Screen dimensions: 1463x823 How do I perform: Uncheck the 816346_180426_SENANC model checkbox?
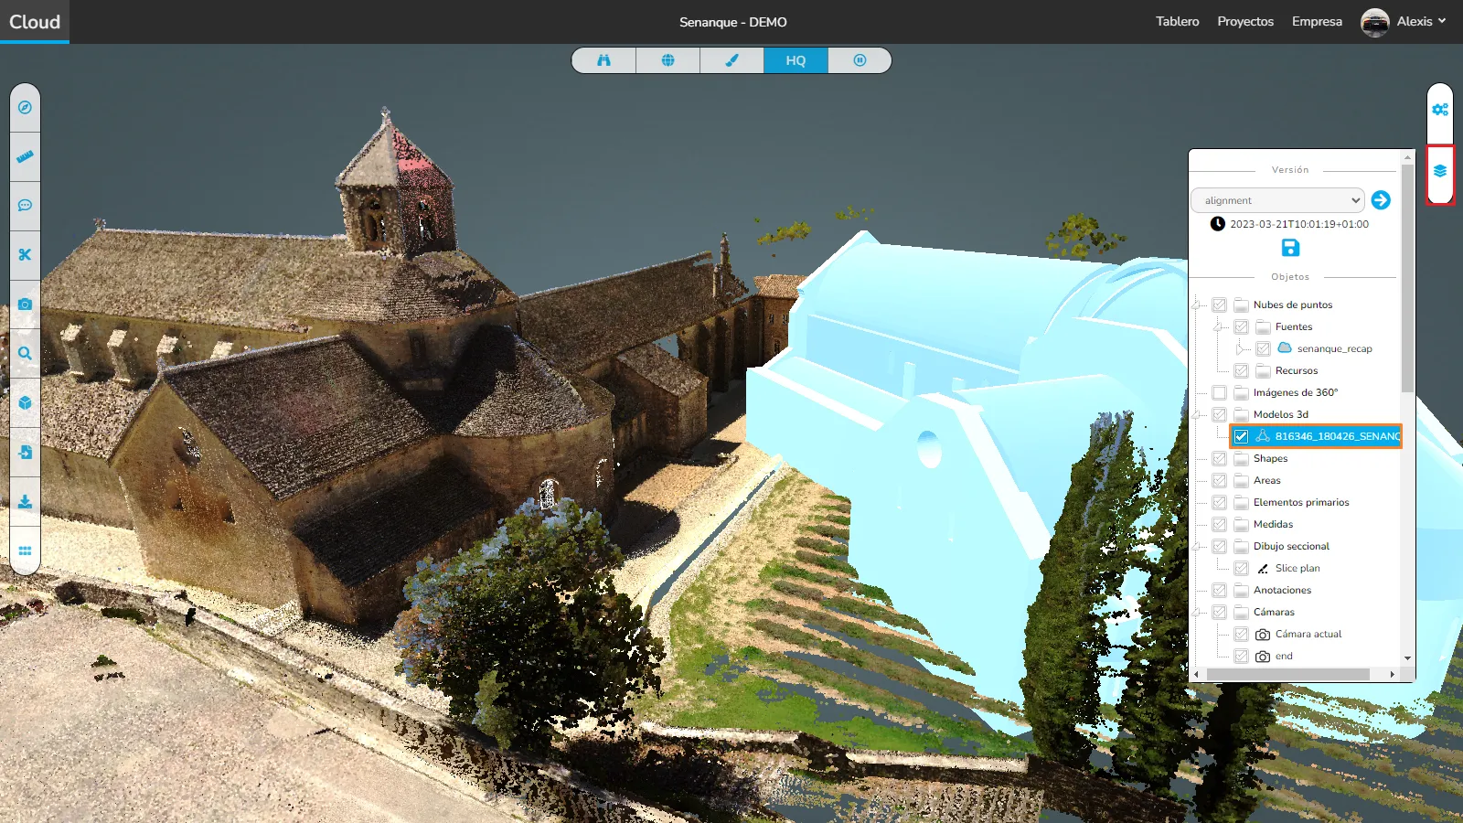pyautogui.click(x=1241, y=436)
